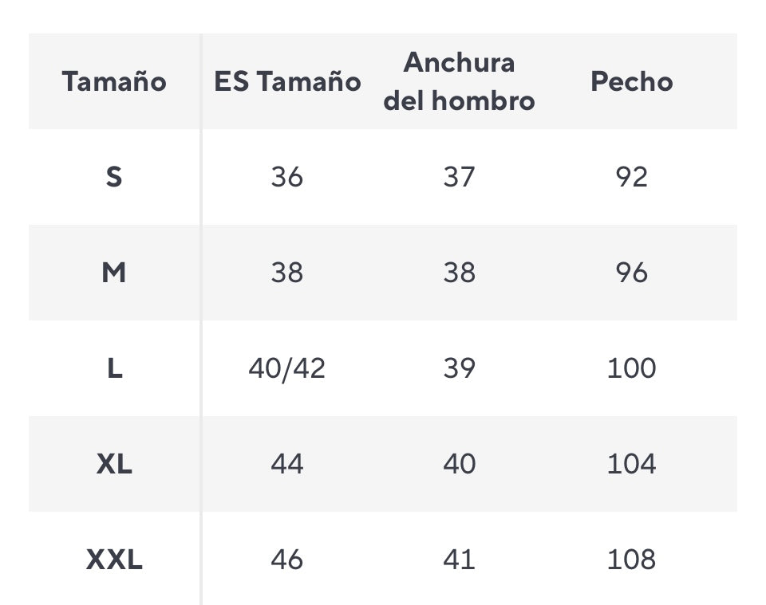Image resolution: width=766 pixels, height=605 pixels.
Task: Select chest value 96 in M row
Action: 631,273
